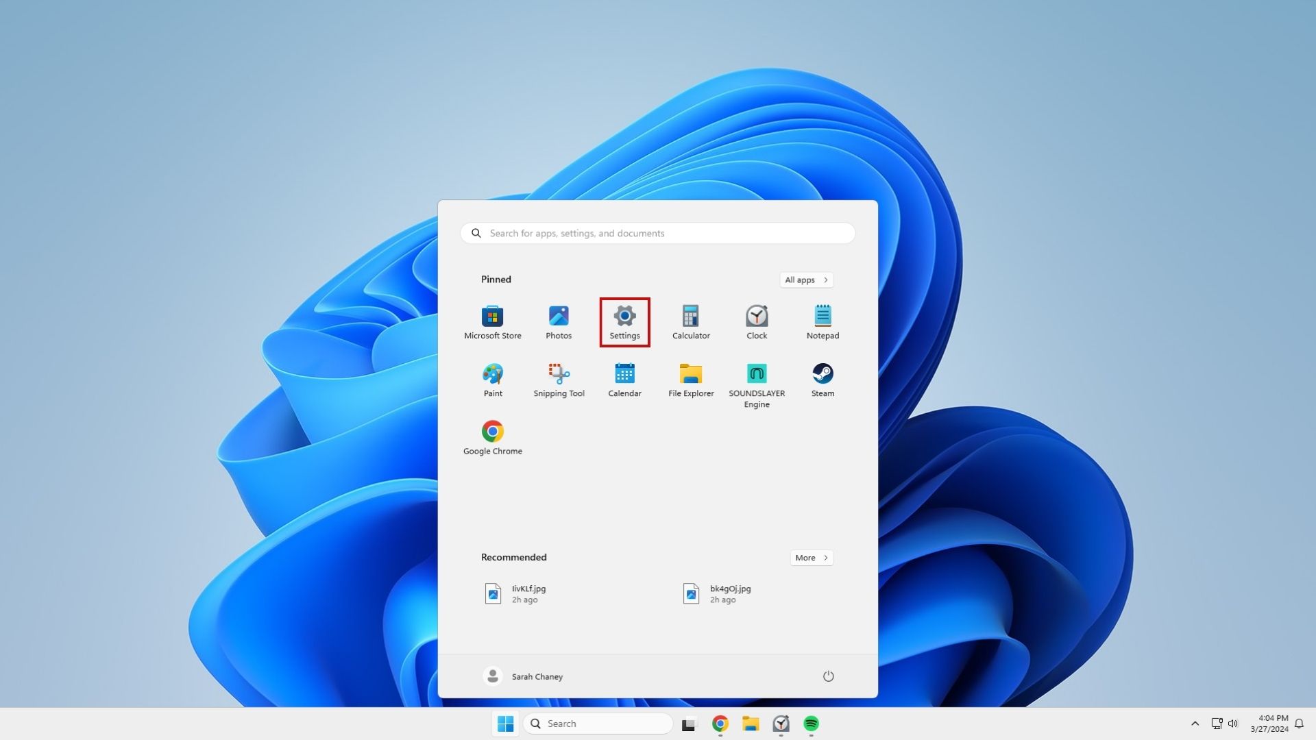
Task: Open Windows taskbar Search box
Action: click(598, 723)
